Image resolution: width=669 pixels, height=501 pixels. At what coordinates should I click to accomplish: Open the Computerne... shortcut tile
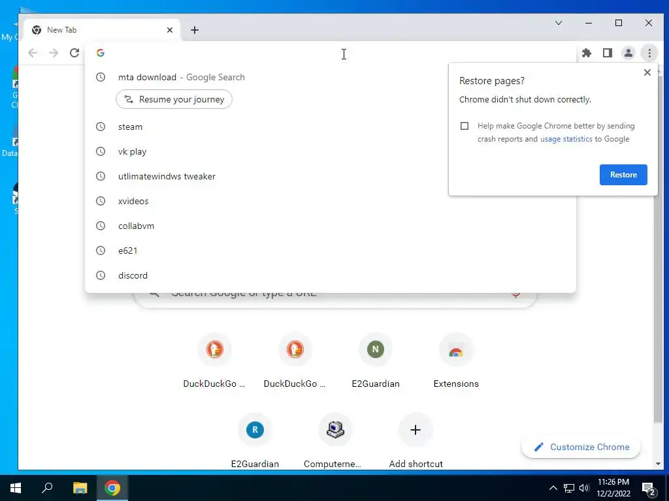[335, 442]
